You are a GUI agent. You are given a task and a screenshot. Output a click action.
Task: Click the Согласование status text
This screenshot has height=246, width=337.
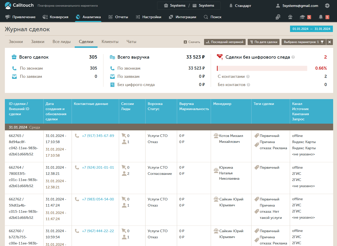(160, 174)
